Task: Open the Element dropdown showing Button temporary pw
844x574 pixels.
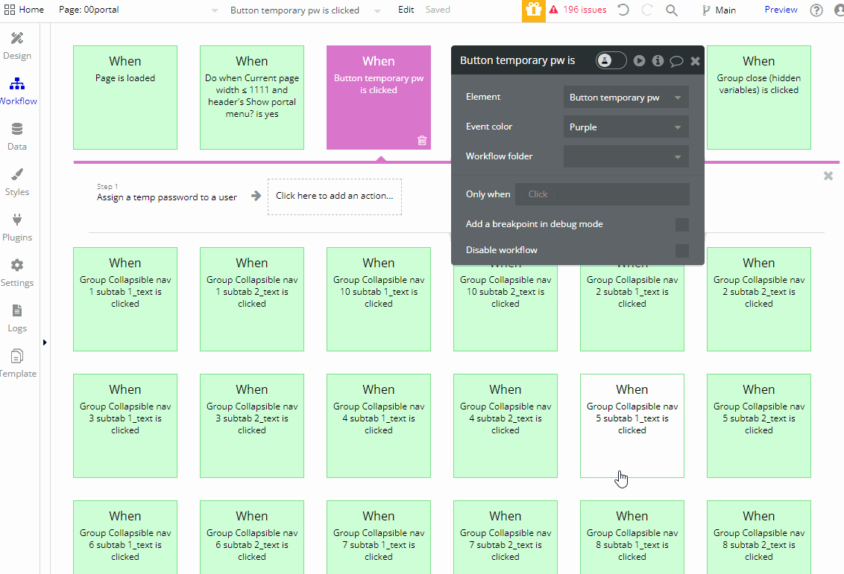Action: pyautogui.click(x=626, y=97)
